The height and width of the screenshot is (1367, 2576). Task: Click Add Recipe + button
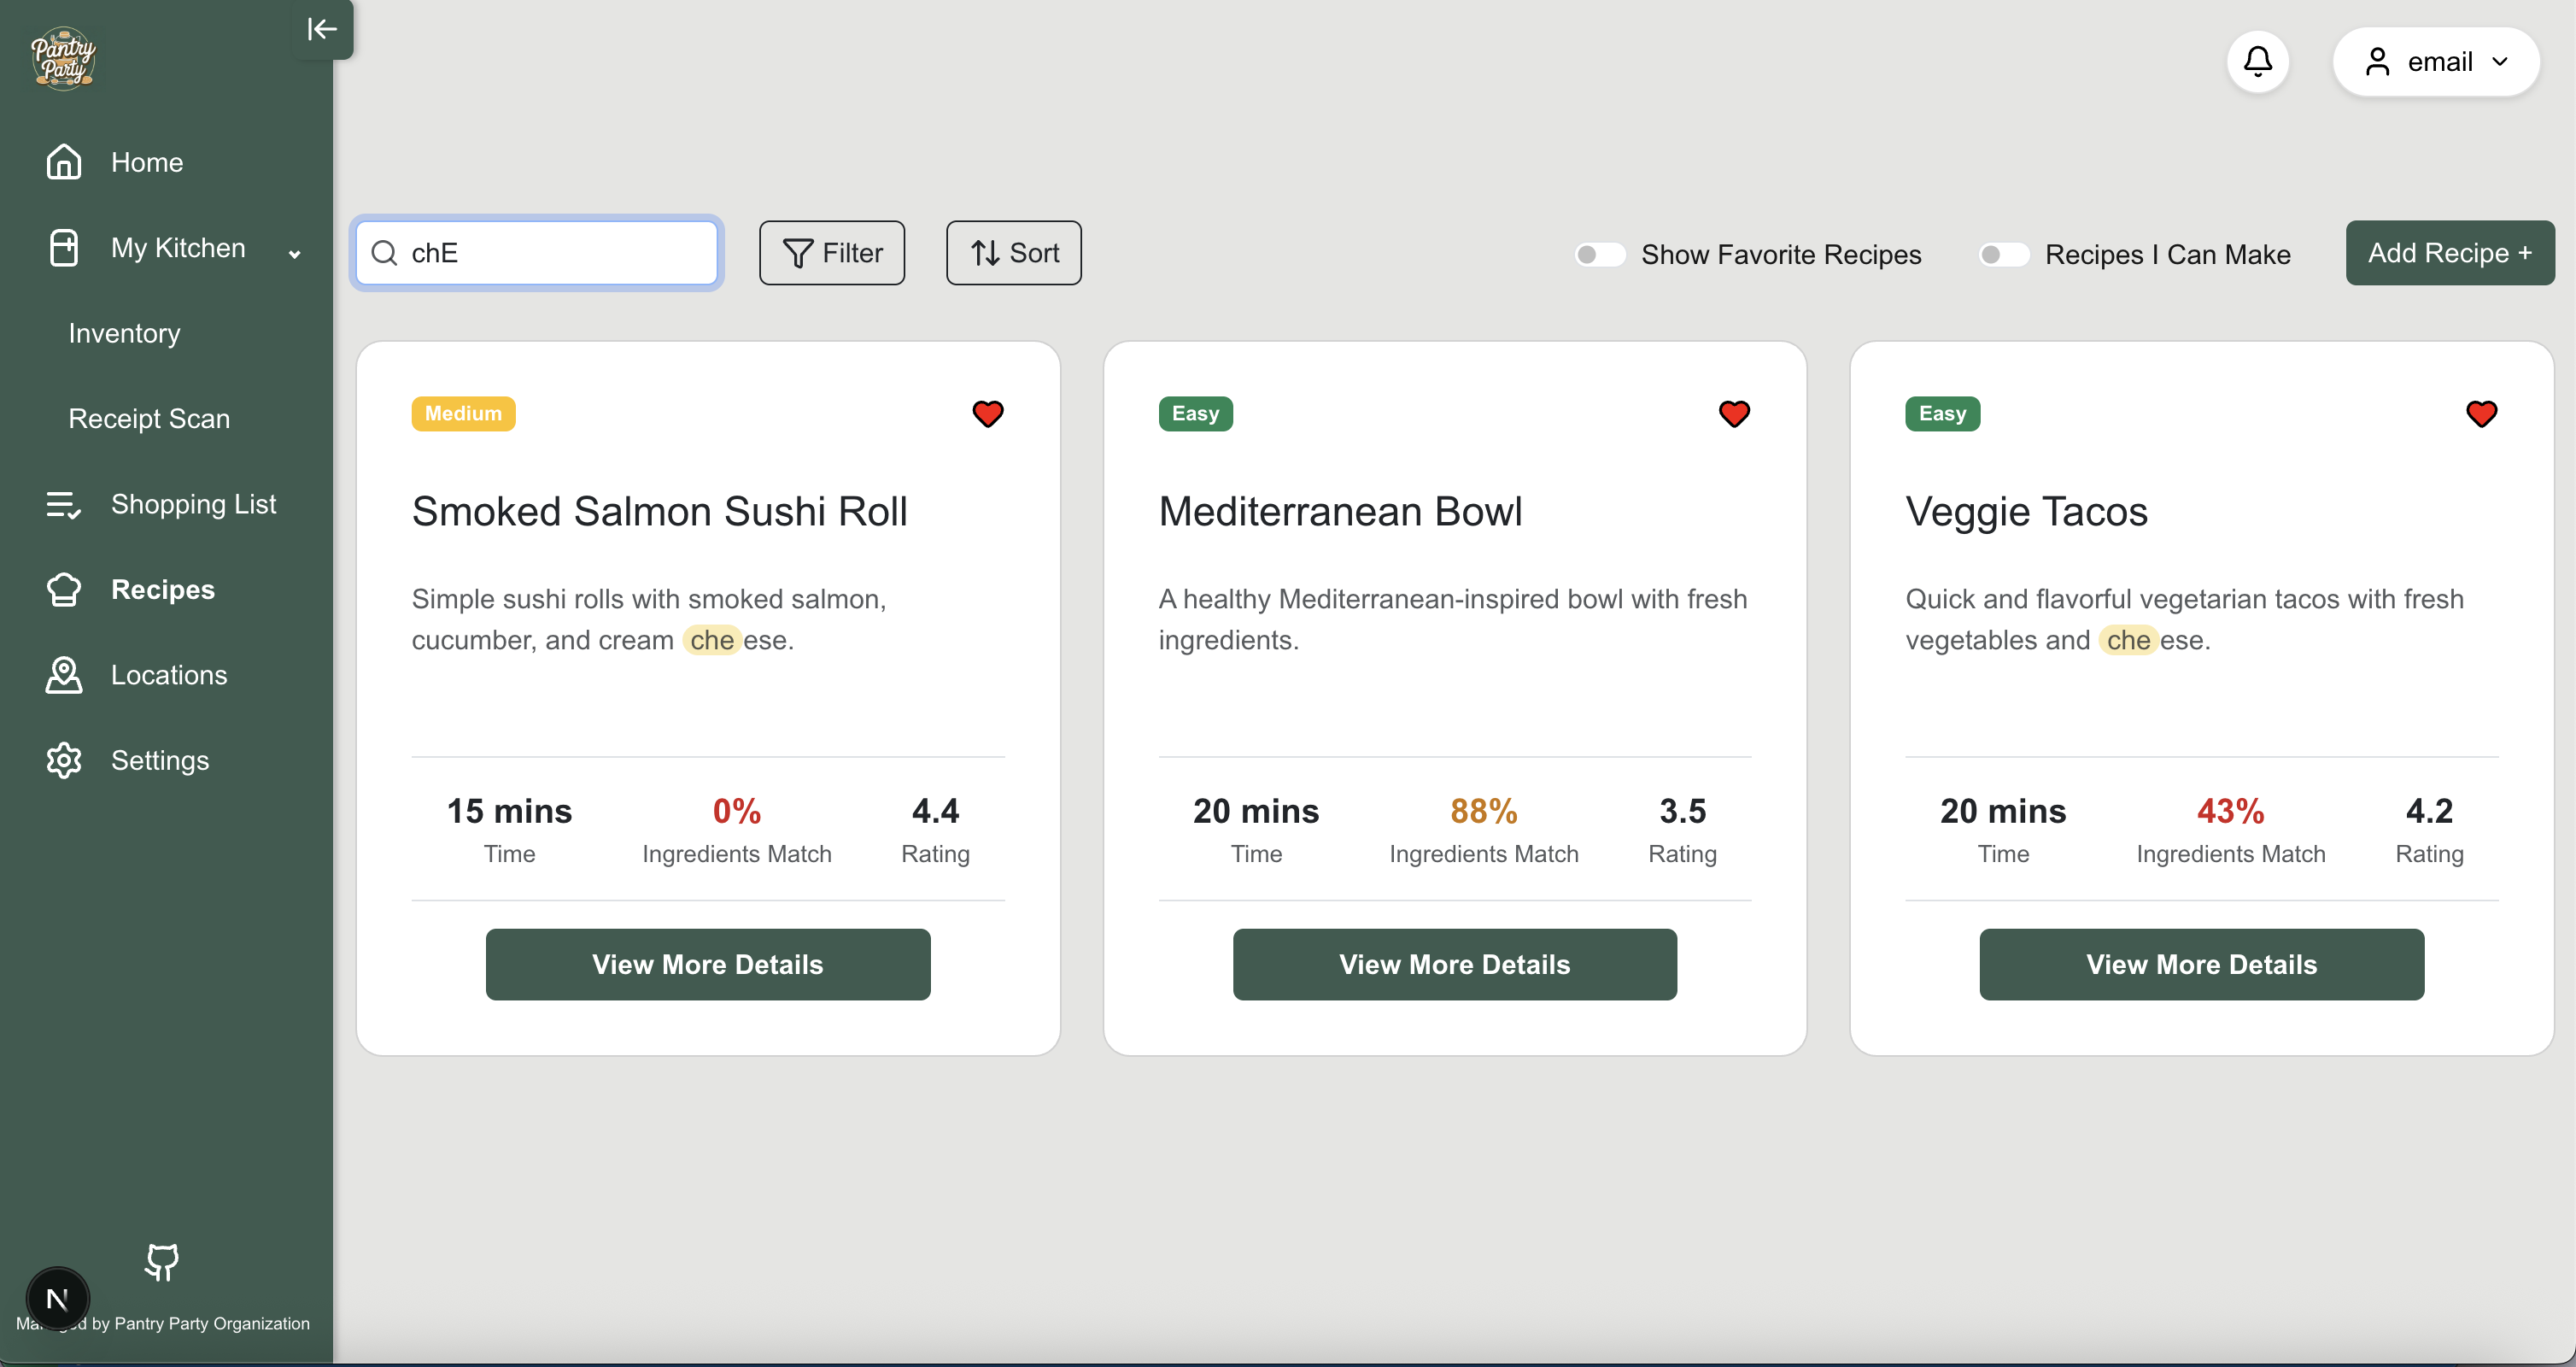tap(2450, 253)
